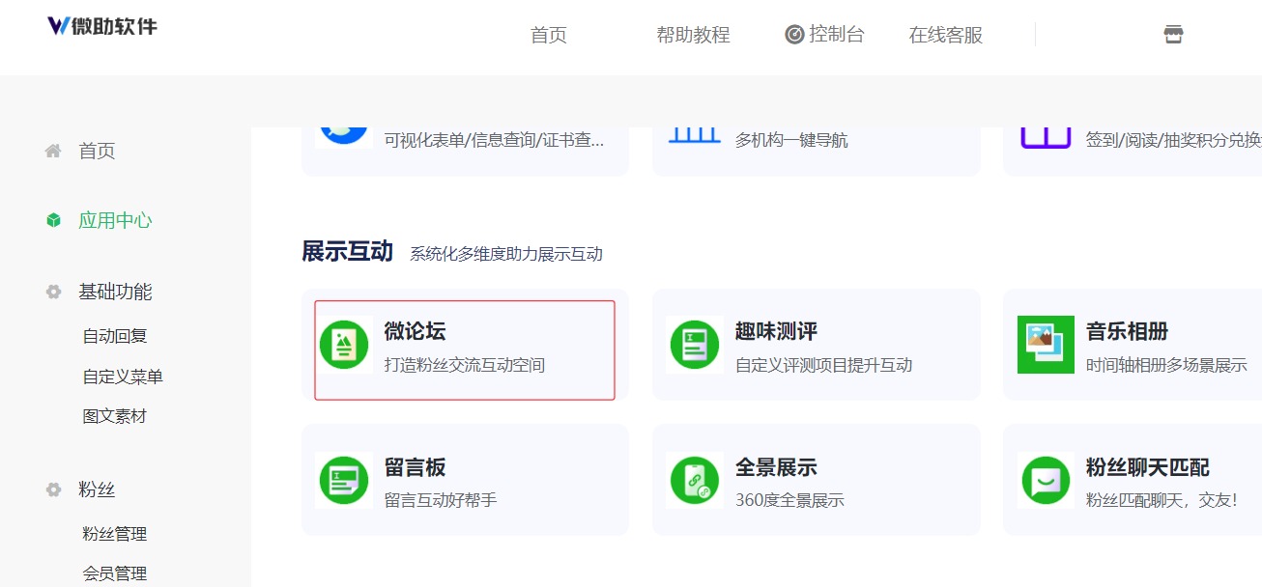1262x587 pixels.
Task: Click 时间轴相册多场景展示 description
Action: [x=1166, y=365]
